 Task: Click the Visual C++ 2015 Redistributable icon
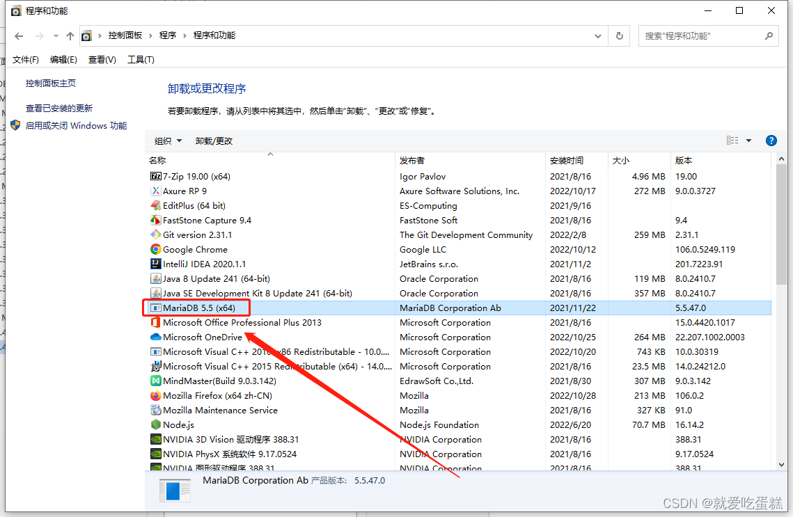(156, 367)
